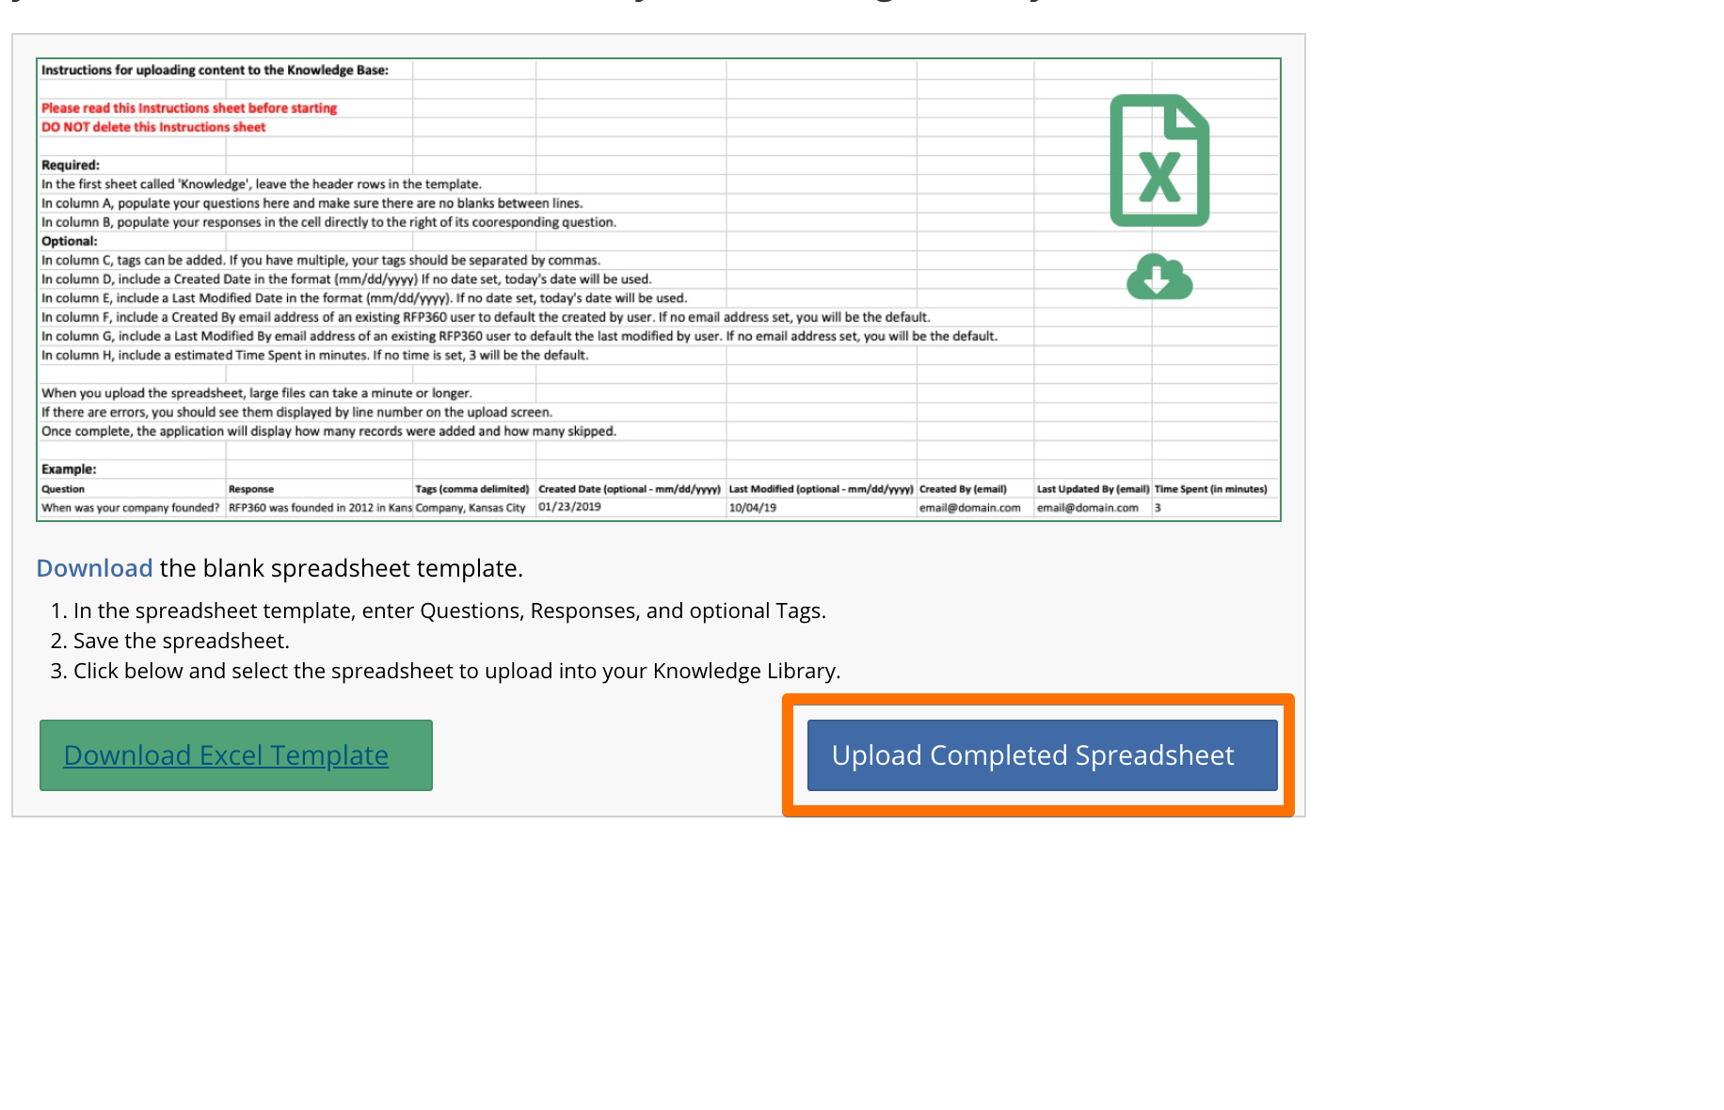Image resolution: width=1724 pixels, height=1110 pixels.
Task: Click the 'Save the spreadsheet.' step text
Action: pyautogui.click(x=181, y=641)
